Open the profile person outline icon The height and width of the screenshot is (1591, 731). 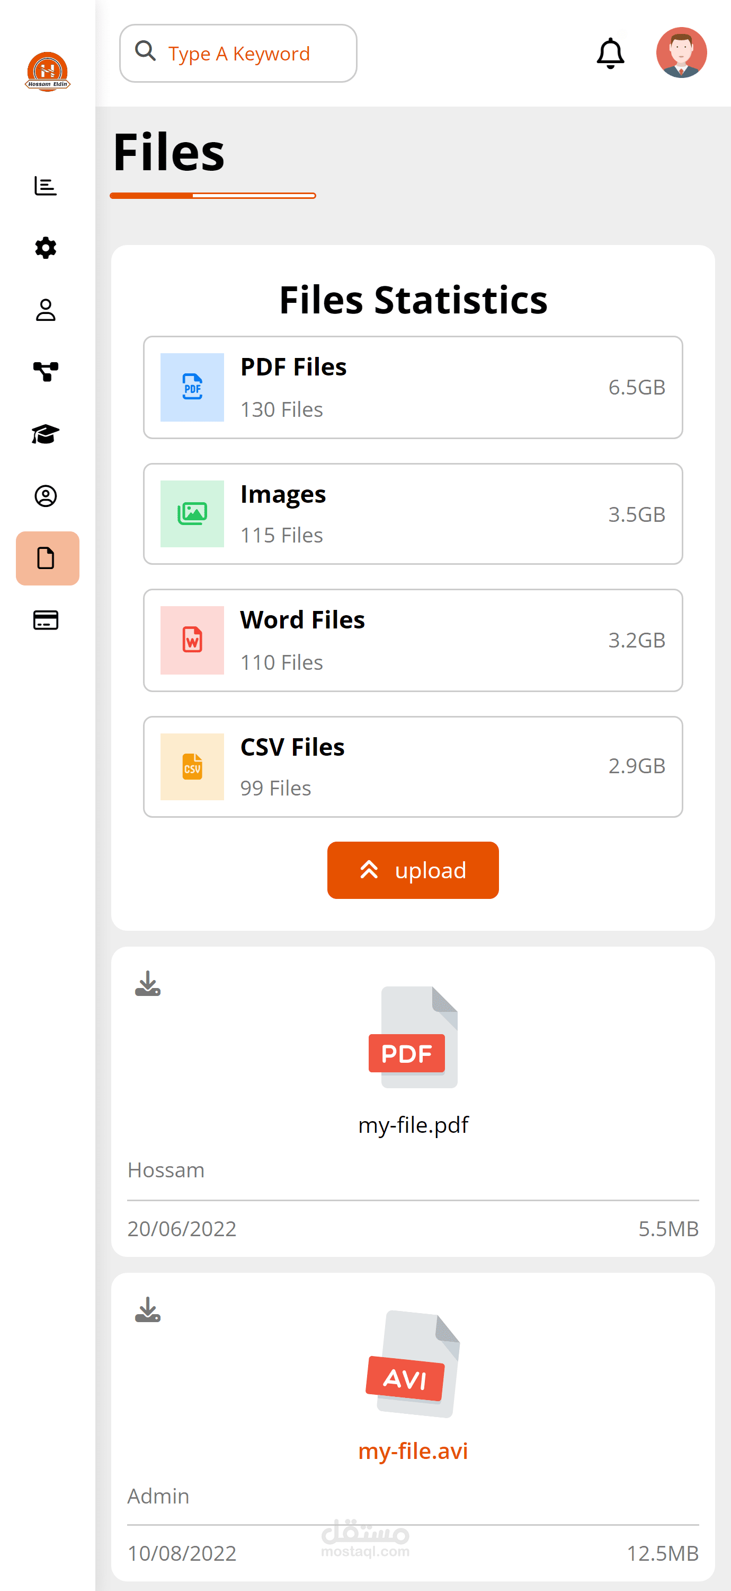(46, 310)
